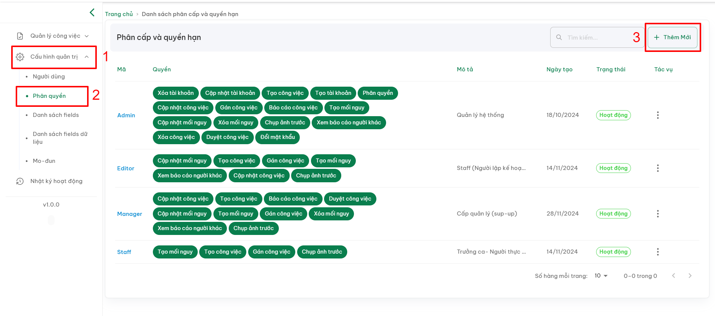
Task: Click the Xóa tài khoản chip
Action: 176,93
